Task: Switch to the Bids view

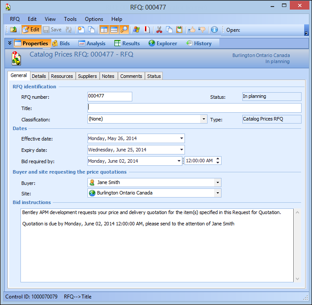Action: 61,44
